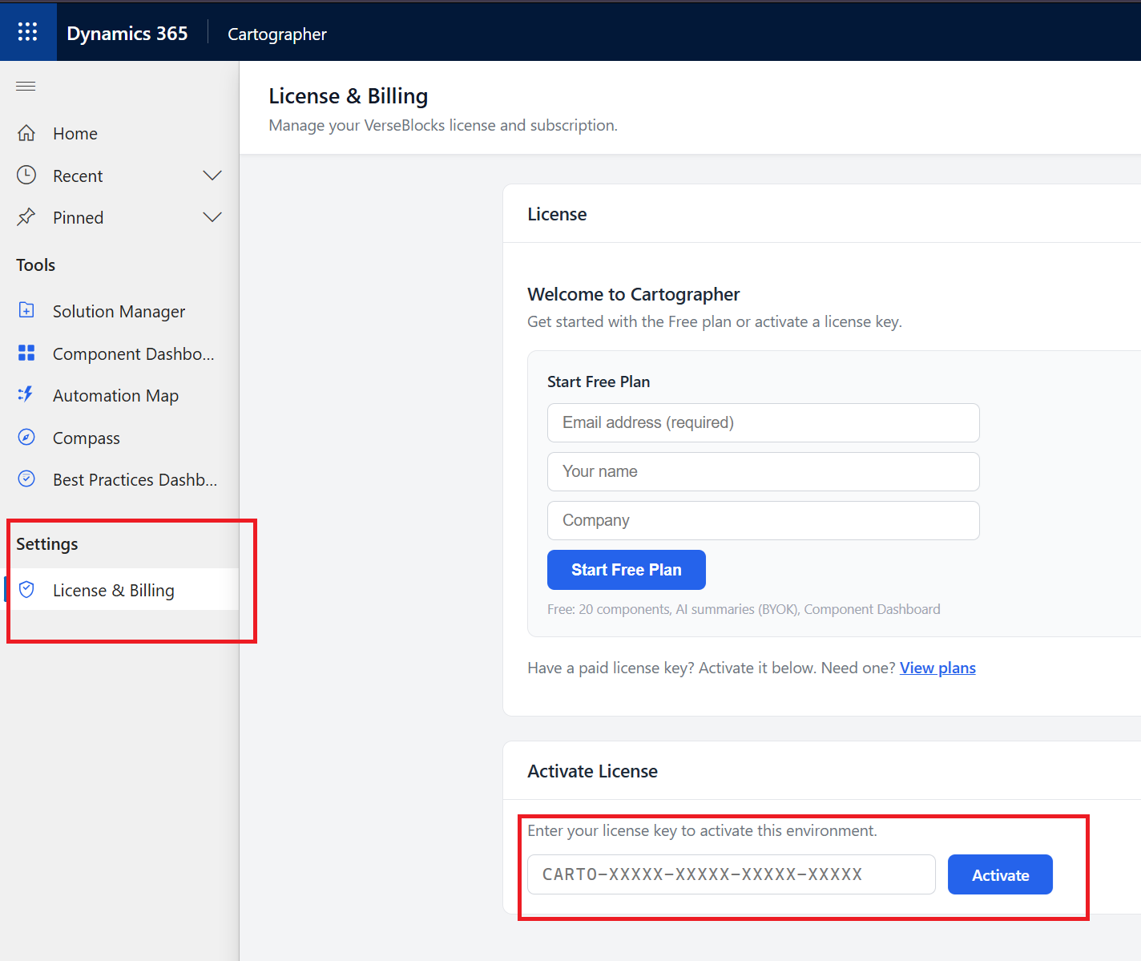Focus the Your name field

click(x=764, y=471)
